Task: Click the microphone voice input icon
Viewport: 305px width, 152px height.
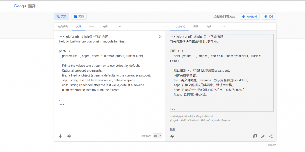Action: [x=60, y=136]
